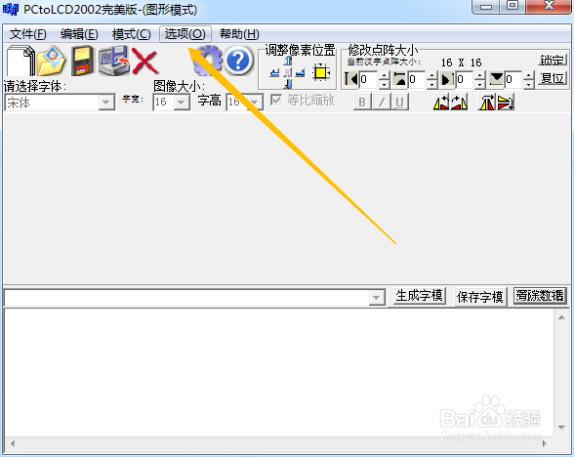Click the red X delete icon
This screenshot has width=574, height=457.
(x=144, y=62)
